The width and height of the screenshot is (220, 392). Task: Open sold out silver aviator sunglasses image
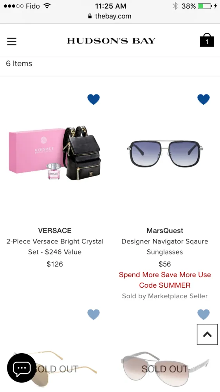click(x=165, y=369)
